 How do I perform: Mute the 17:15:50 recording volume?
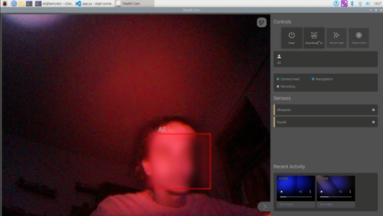coord(301,192)
